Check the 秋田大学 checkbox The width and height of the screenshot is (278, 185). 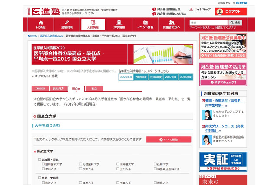tap(80, 169)
